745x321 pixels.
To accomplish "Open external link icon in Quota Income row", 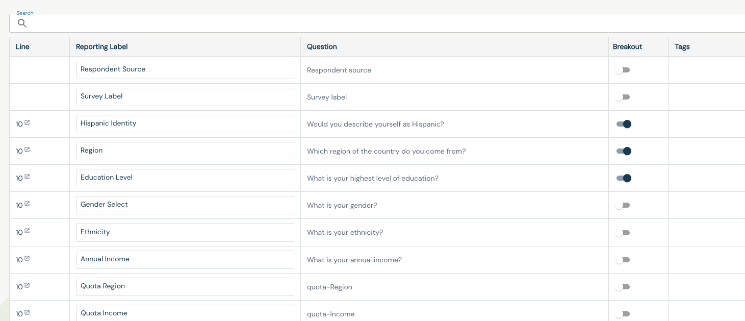I will [x=27, y=312].
